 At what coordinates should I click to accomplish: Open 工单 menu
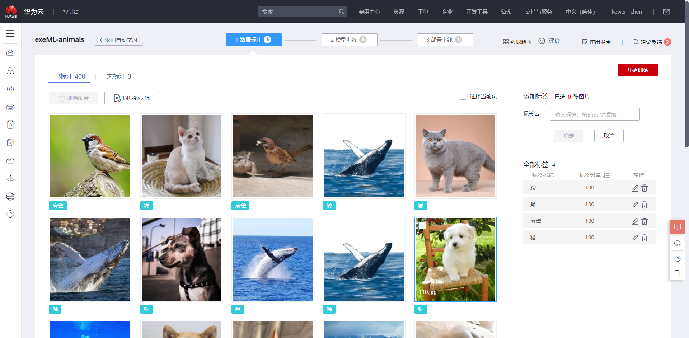pos(423,12)
